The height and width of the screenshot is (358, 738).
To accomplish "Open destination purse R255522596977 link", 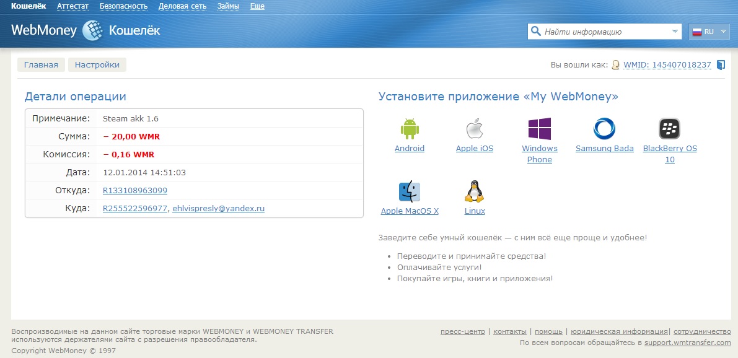I will (134, 208).
